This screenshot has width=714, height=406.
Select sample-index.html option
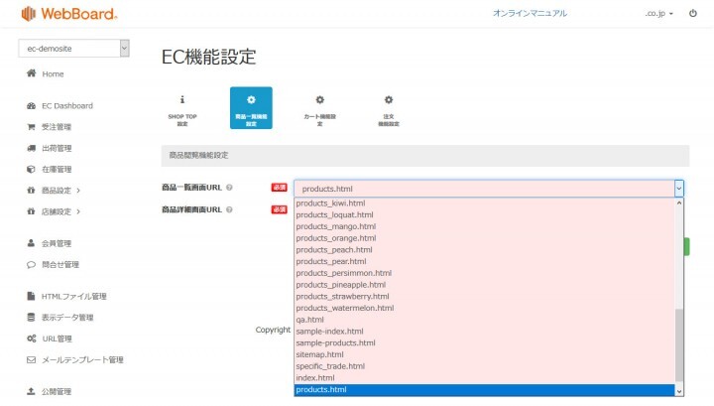point(484,332)
